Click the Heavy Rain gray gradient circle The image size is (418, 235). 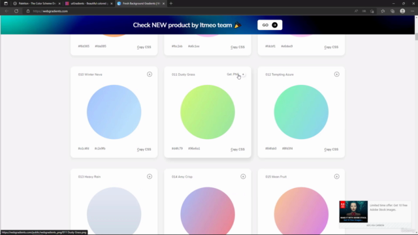[114, 211]
